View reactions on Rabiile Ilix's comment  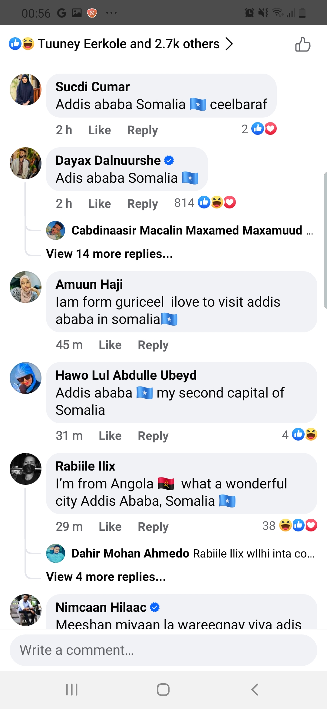coord(289,526)
